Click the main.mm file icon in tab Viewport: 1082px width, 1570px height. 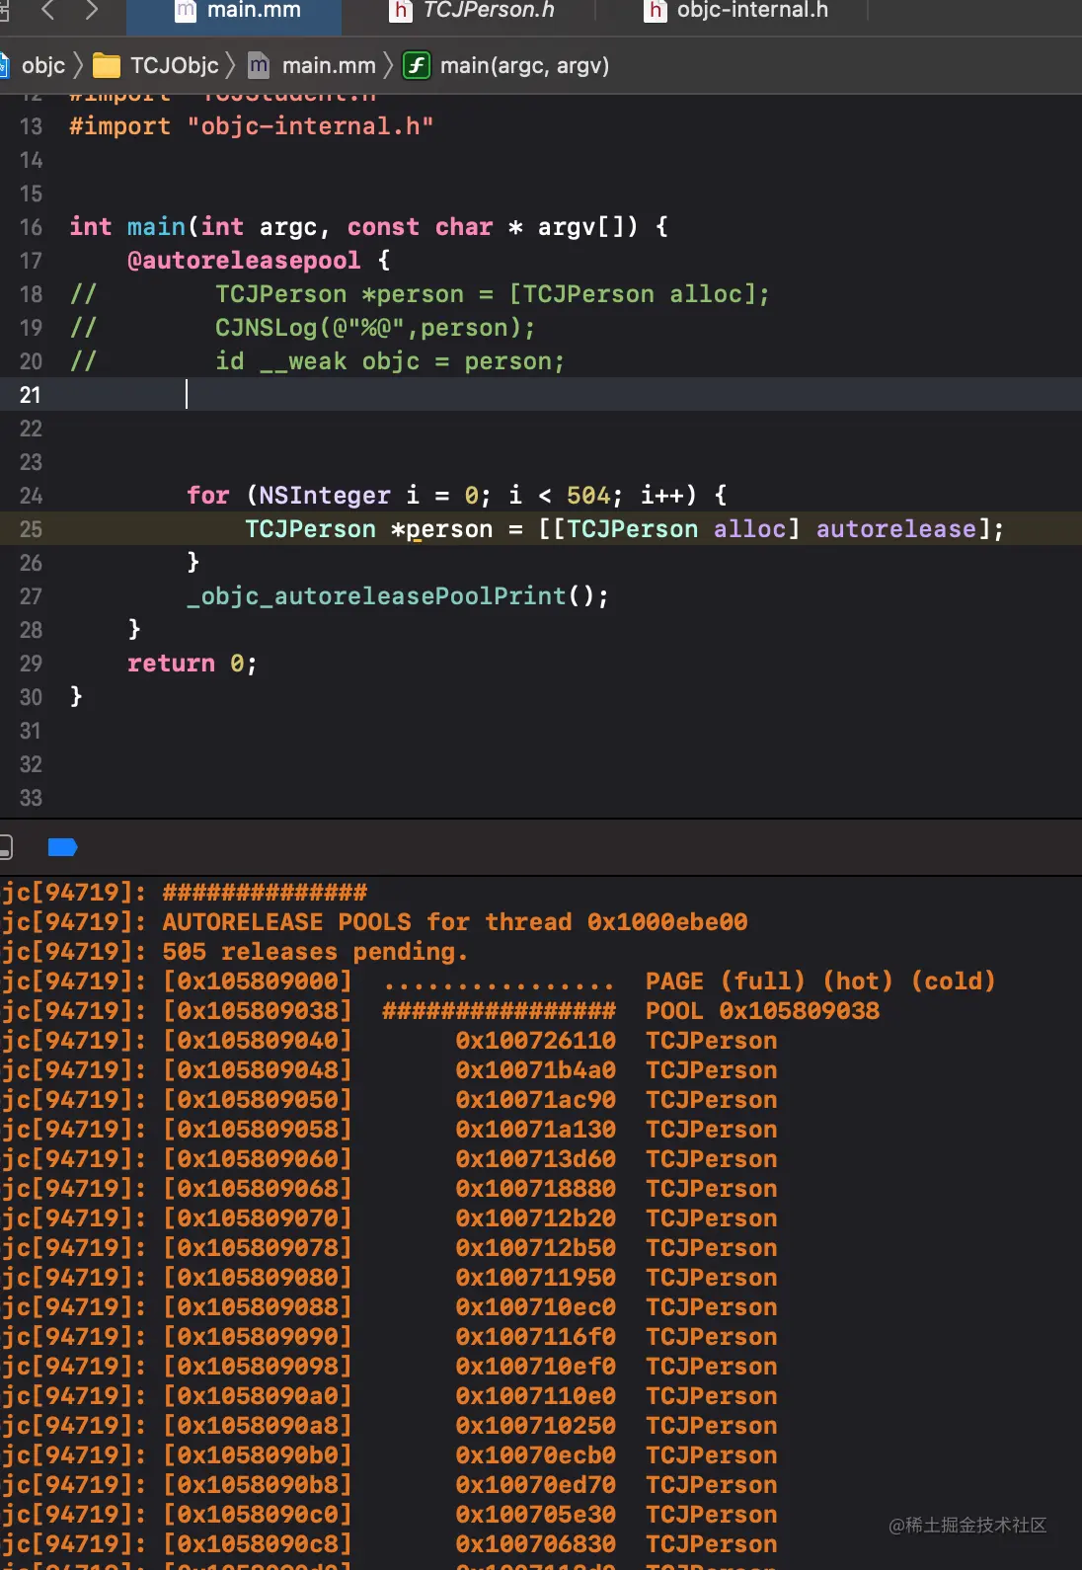[x=186, y=11]
